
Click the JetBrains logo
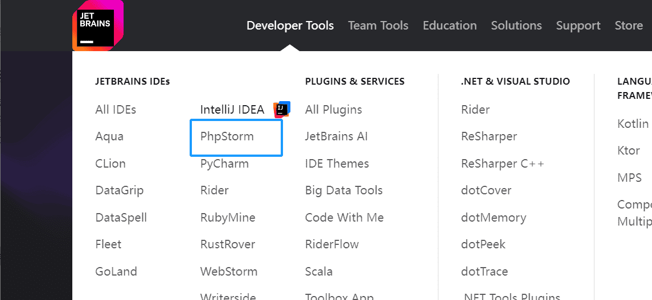coord(98,26)
